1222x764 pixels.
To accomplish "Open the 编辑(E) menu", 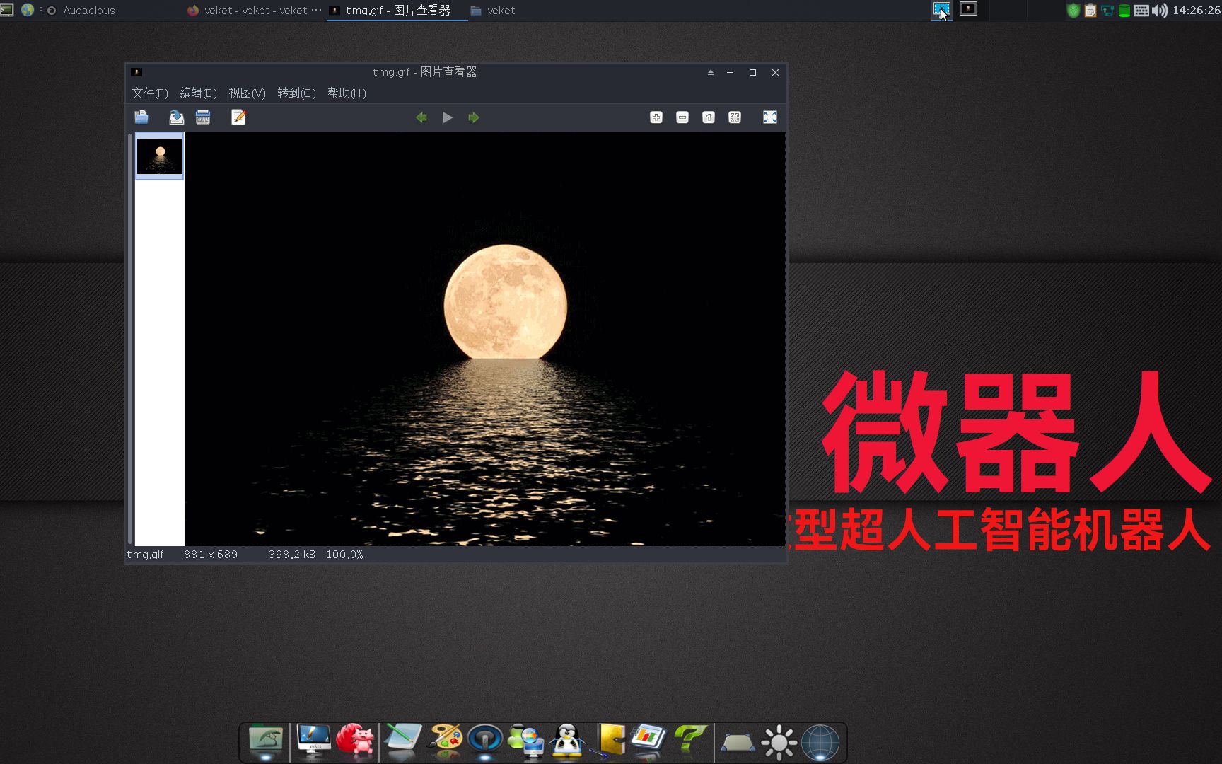I will tap(198, 93).
